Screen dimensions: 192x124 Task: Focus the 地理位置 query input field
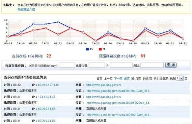point(97,65)
